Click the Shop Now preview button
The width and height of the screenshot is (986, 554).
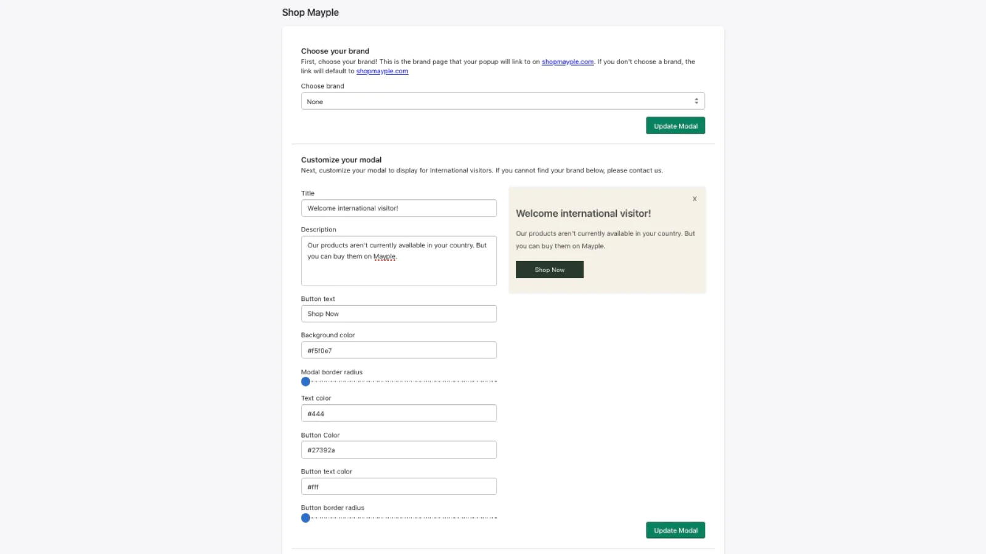(x=550, y=270)
